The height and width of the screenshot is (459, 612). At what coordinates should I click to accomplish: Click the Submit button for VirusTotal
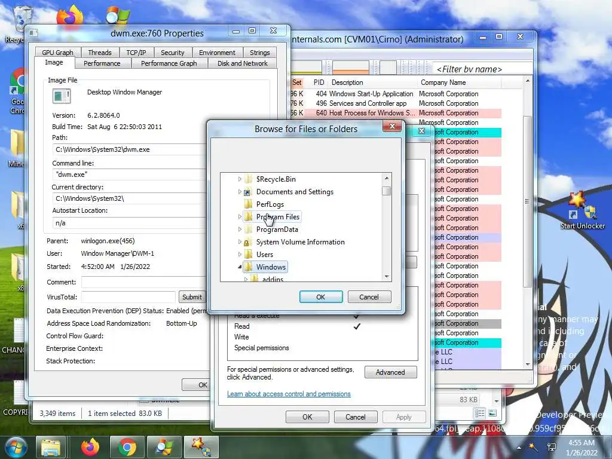pos(192,297)
